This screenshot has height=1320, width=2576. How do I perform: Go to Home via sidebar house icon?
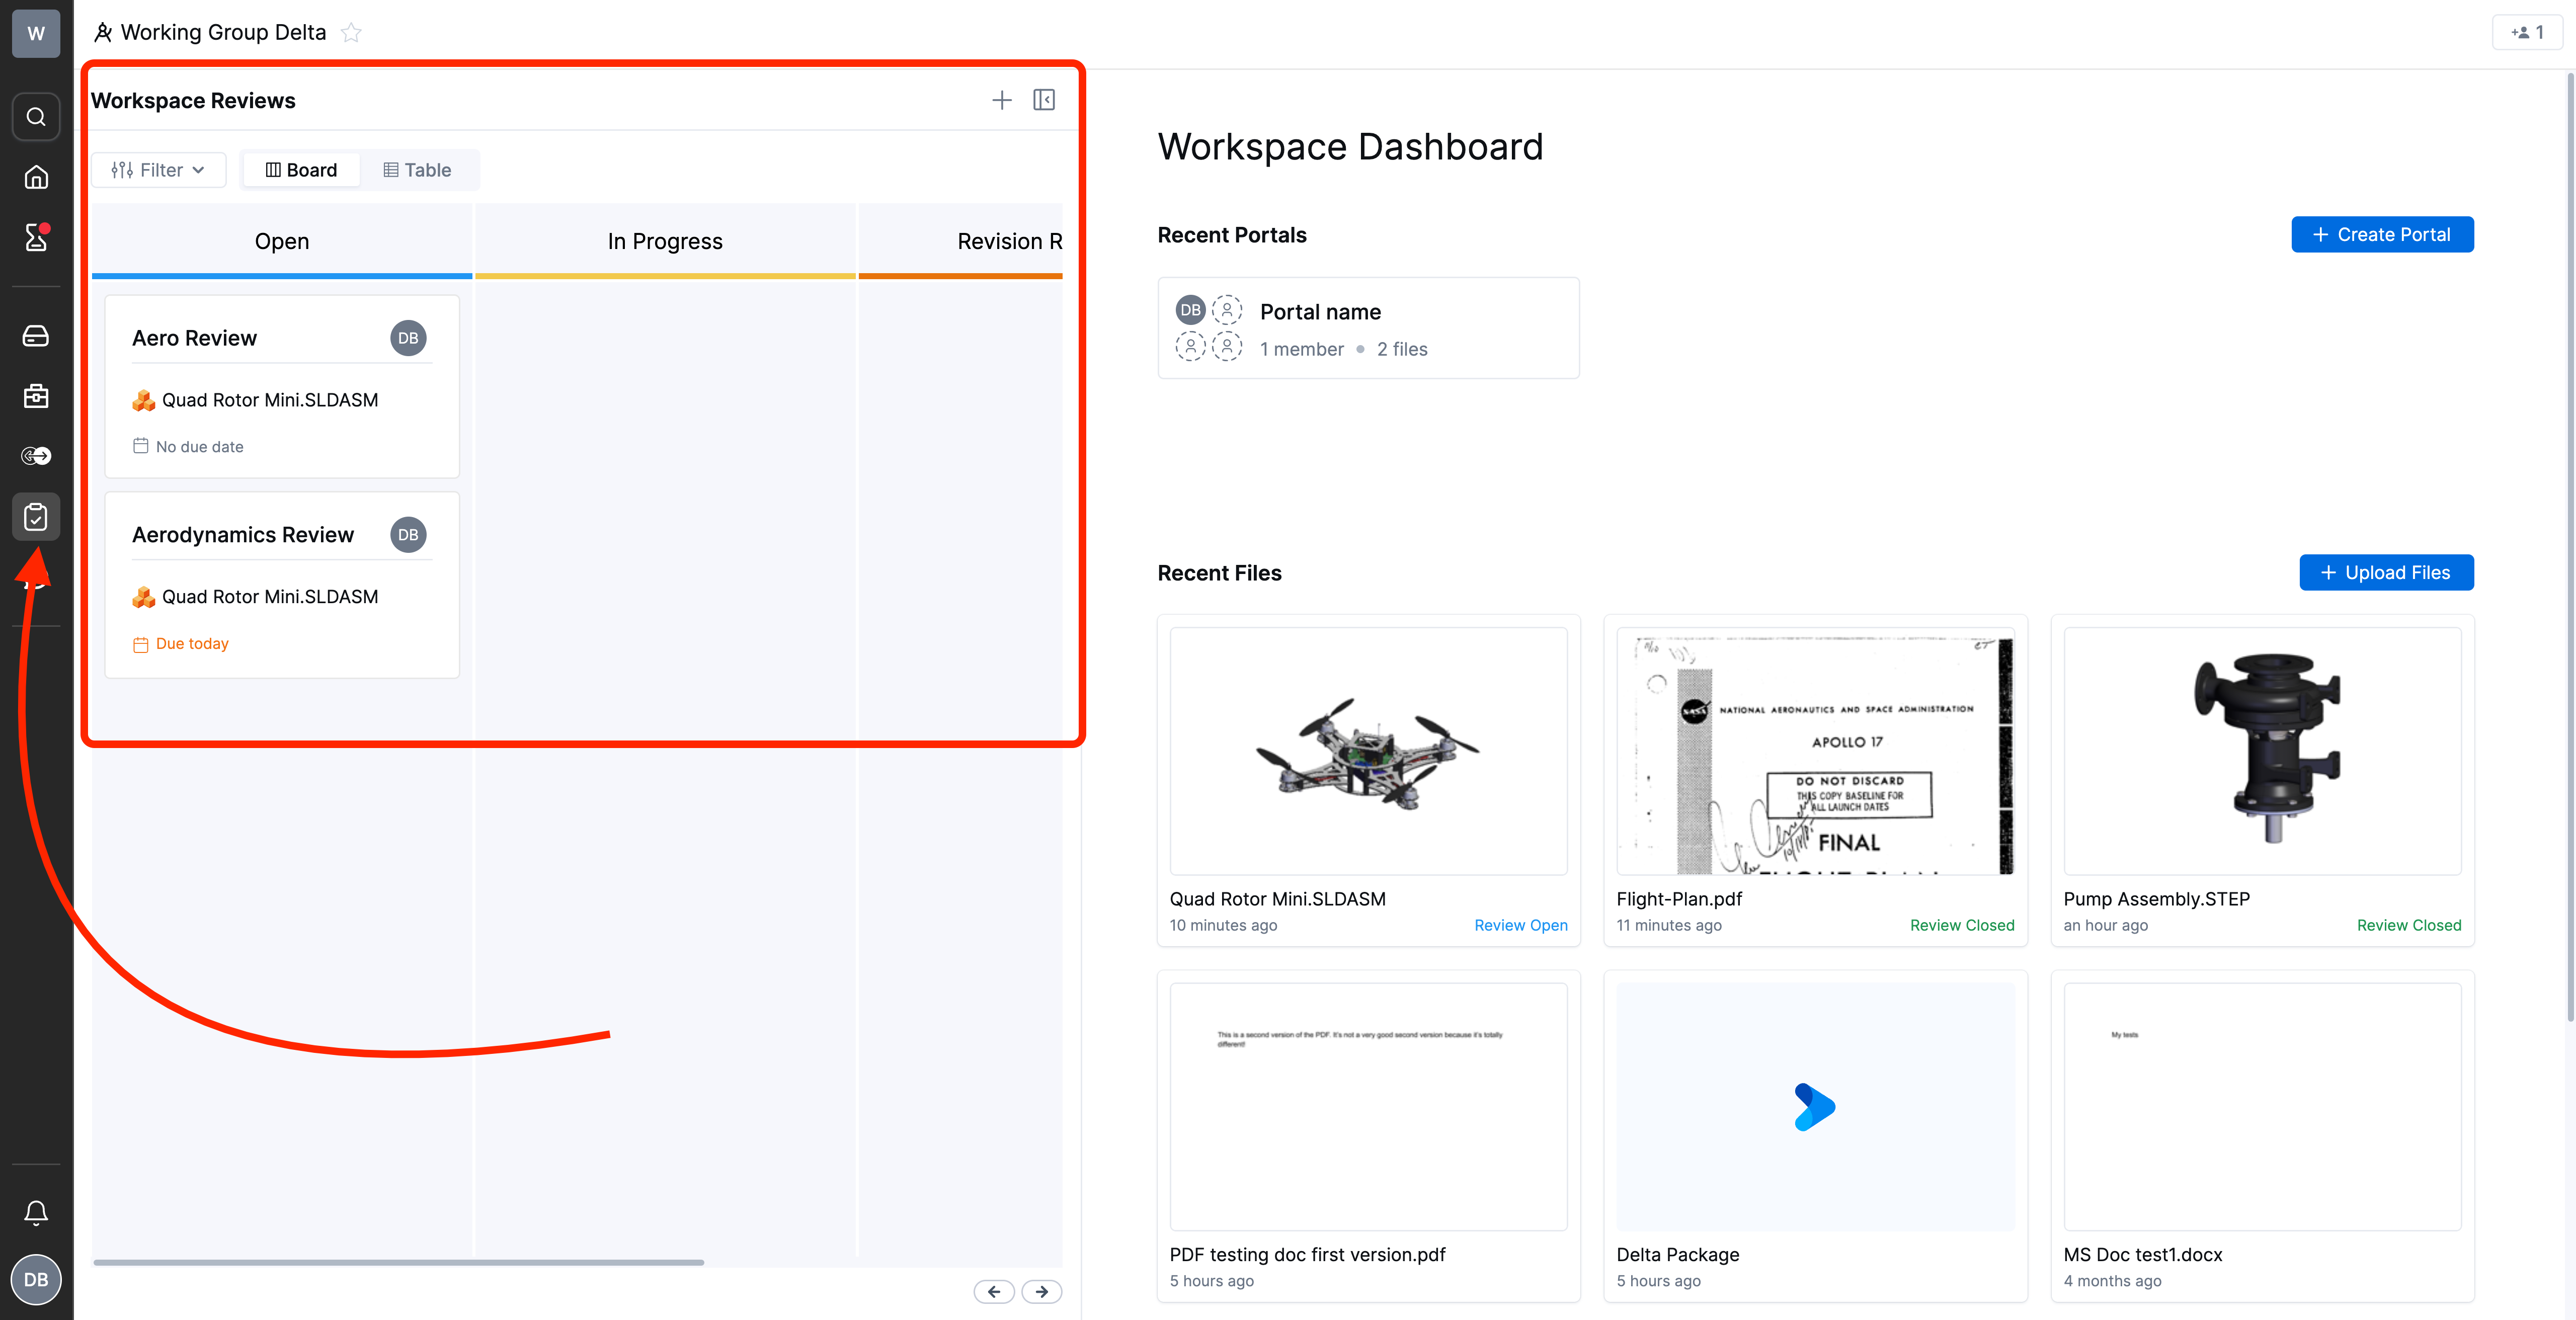point(36,177)
